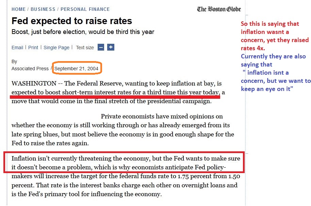Click the decrease text size minus icon
311x206 pixels.
pos(101,48)
